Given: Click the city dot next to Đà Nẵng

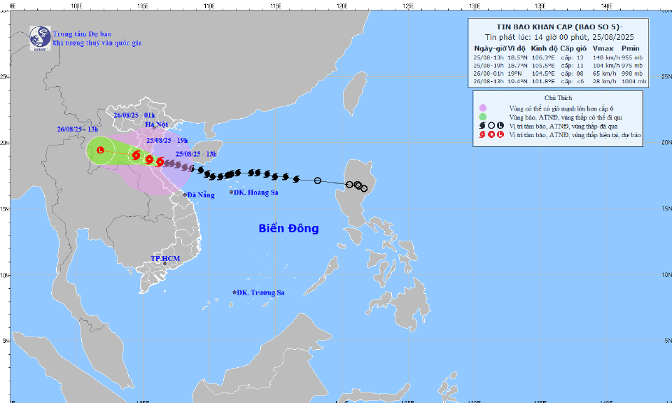Looking at the screenshot, I should point(185,195).
